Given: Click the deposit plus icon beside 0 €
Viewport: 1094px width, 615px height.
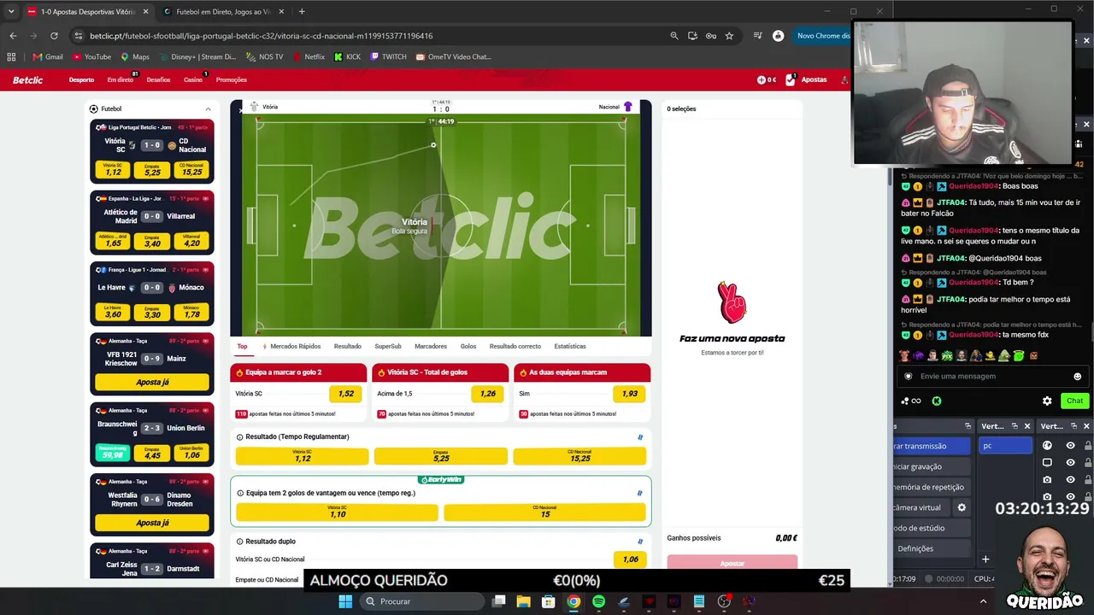Looking at the screenshot, I should coord(762,79).
